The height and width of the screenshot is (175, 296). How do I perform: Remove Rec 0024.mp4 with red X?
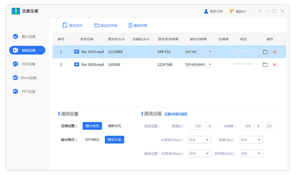275,65
